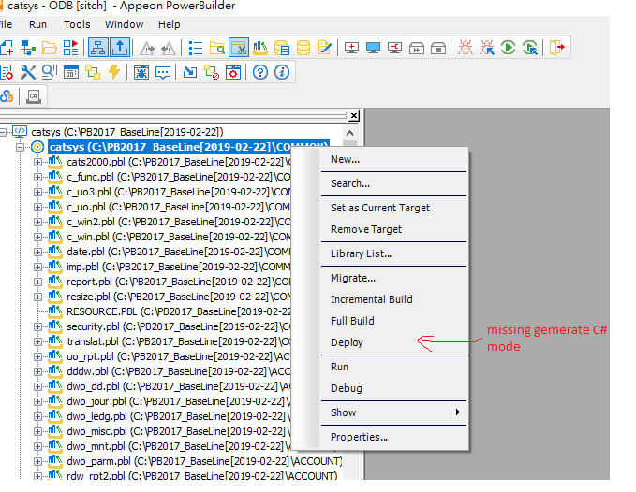Screen dimensions: 636x492
Task: Click the Debug bug toolbar icon
Action: coord(466,47)
